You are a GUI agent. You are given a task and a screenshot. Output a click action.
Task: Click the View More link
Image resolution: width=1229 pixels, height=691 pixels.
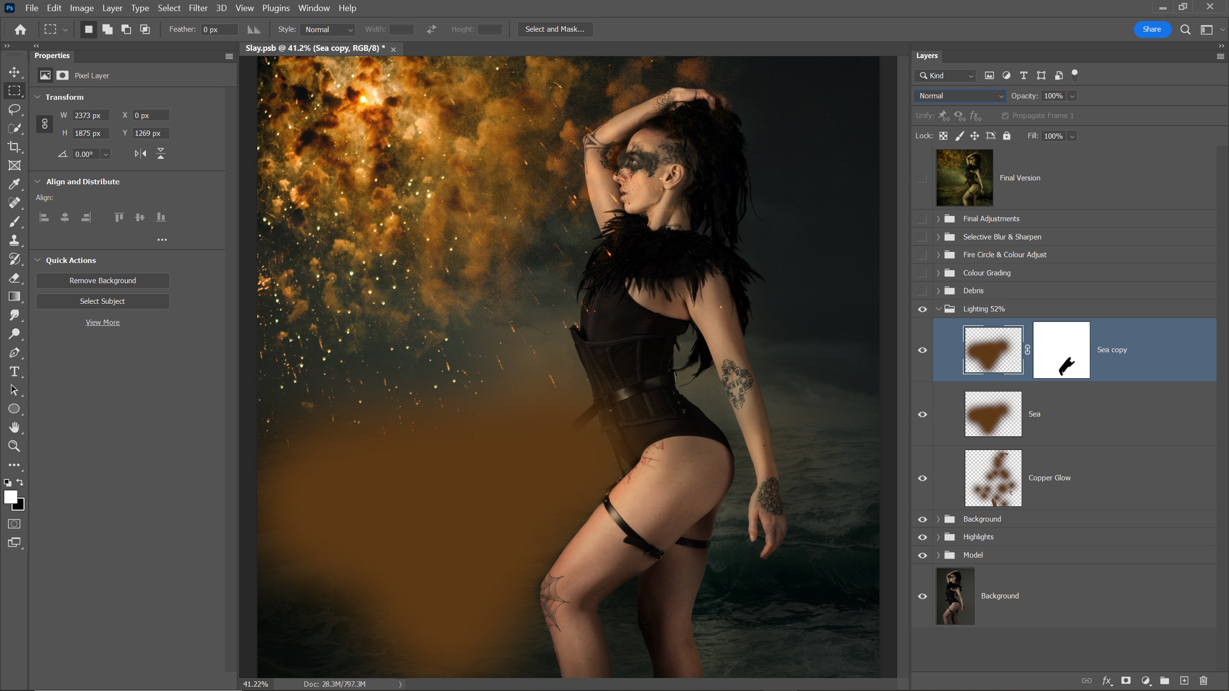click(103, 322)
